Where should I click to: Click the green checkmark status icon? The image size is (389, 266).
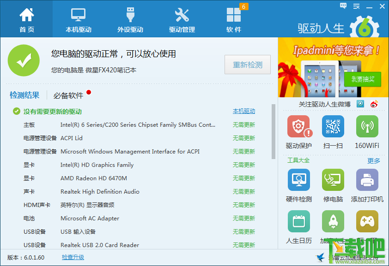coord(24,60)
